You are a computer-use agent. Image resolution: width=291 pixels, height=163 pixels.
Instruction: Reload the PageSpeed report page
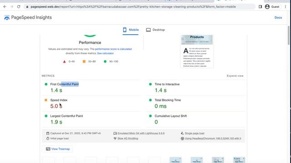point(19,7)
